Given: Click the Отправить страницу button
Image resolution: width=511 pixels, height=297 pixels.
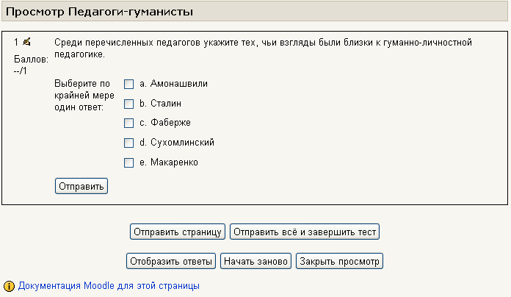Looking at the screenshot, I should pyautogui.click(x=177, y=232).
